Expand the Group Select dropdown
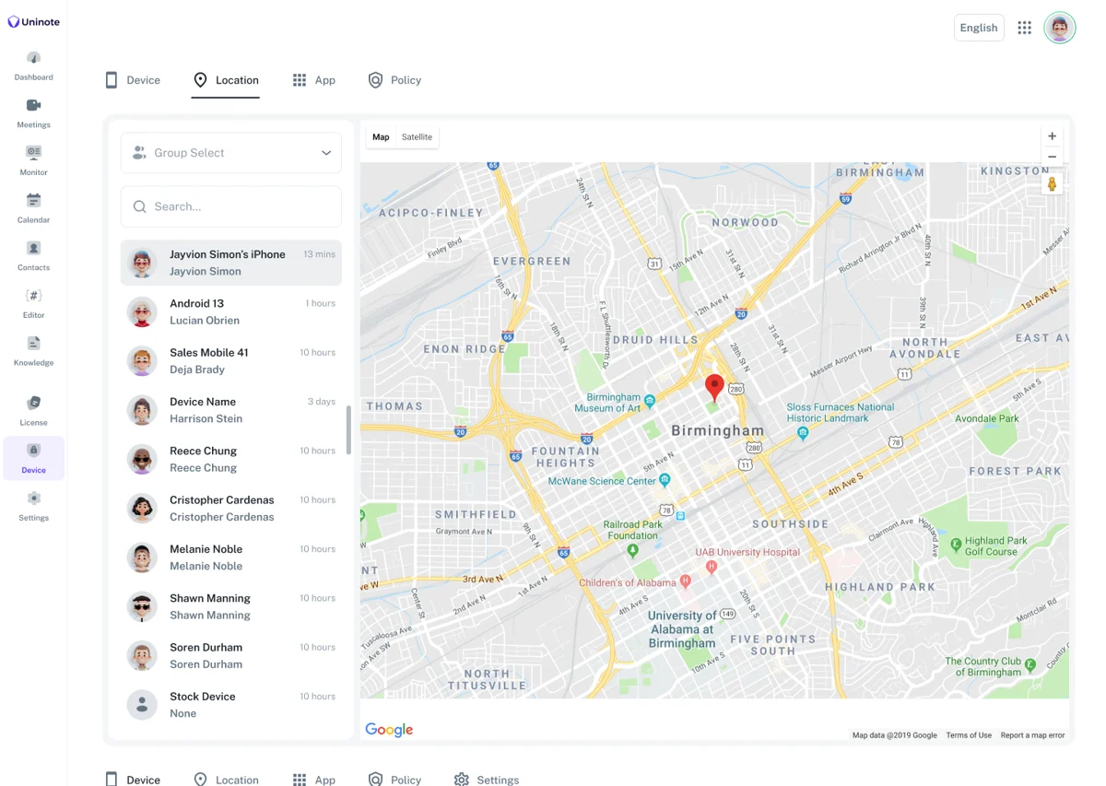 pyautogui.click(x=231, y=153)
